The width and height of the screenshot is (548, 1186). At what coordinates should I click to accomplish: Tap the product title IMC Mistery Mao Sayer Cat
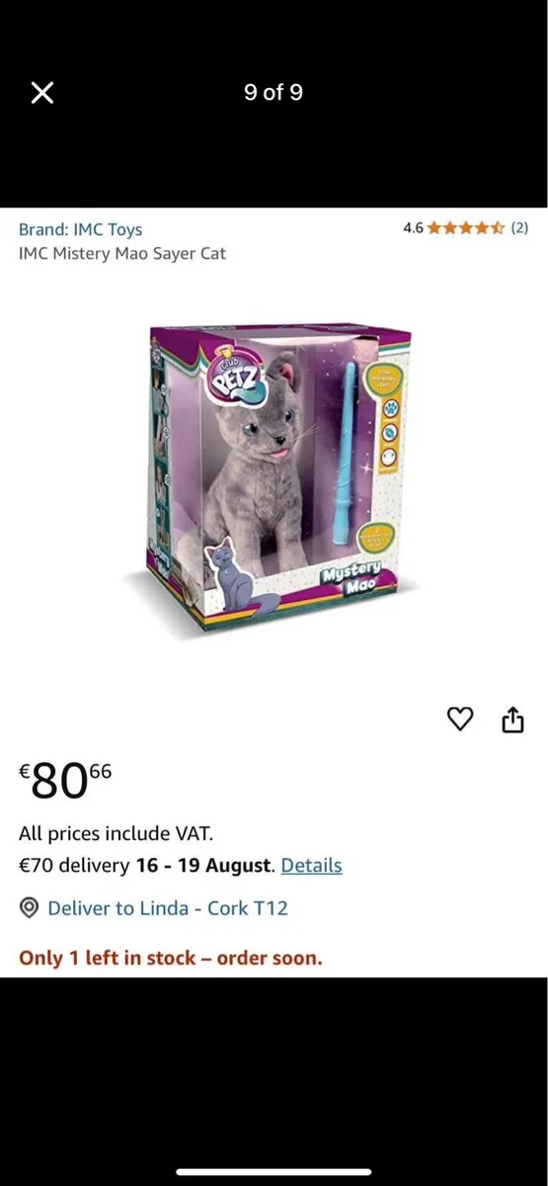click(x=122, y=253)
